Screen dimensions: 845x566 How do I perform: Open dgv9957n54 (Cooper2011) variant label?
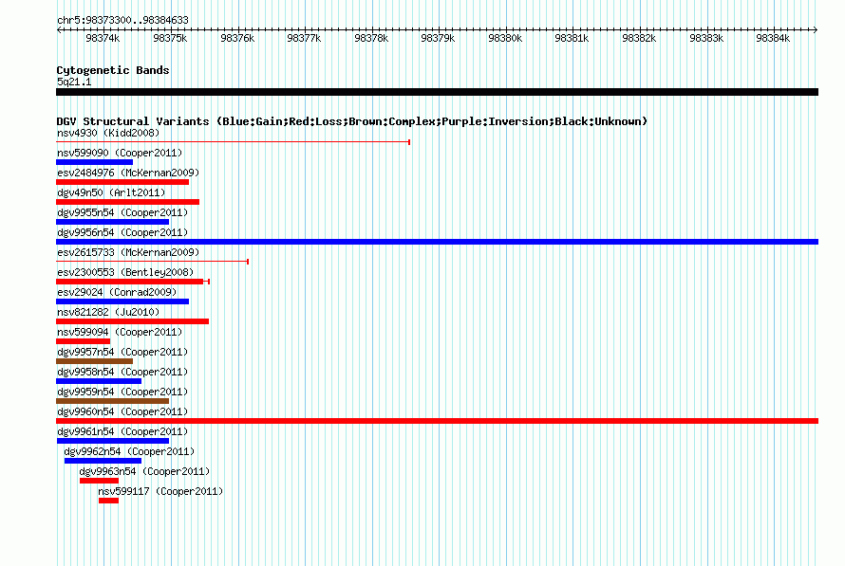[x=122, y=352]
